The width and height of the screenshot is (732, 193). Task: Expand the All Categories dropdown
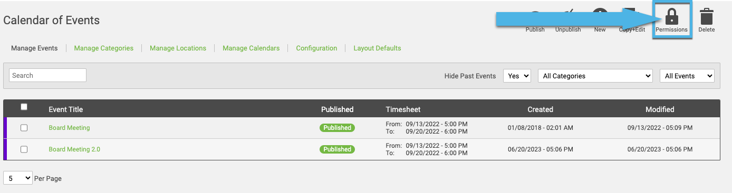595,76
